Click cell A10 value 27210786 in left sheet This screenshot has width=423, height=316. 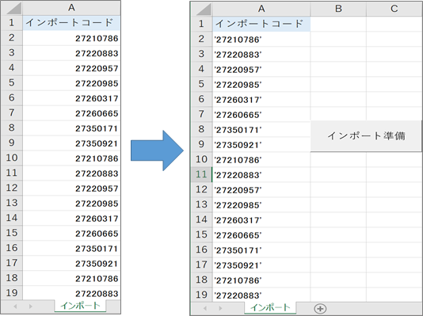71,158
